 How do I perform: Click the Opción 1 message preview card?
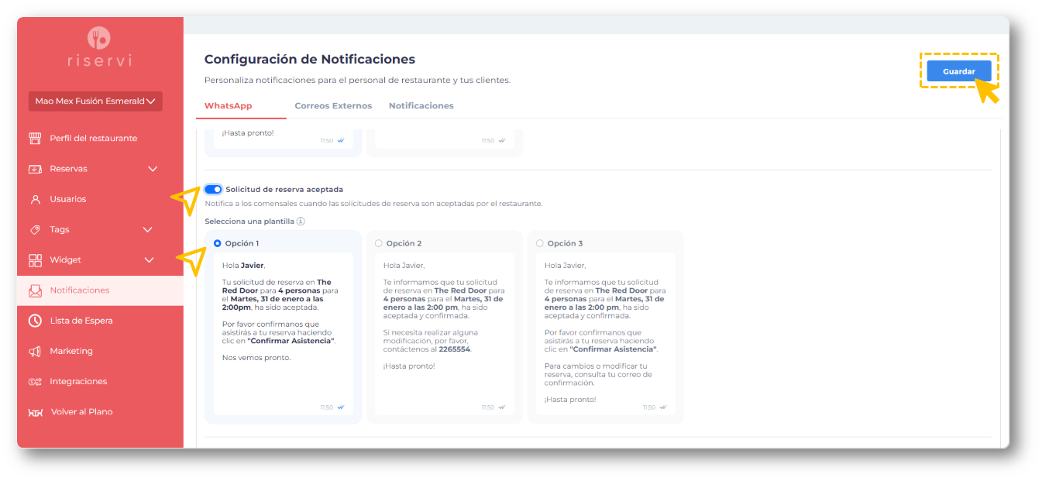tap(283, 334)
